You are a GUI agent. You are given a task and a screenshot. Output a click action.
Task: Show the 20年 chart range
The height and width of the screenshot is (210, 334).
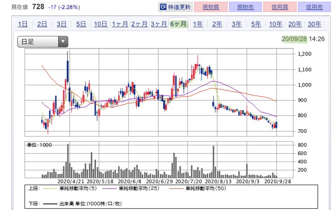(295, 24)
